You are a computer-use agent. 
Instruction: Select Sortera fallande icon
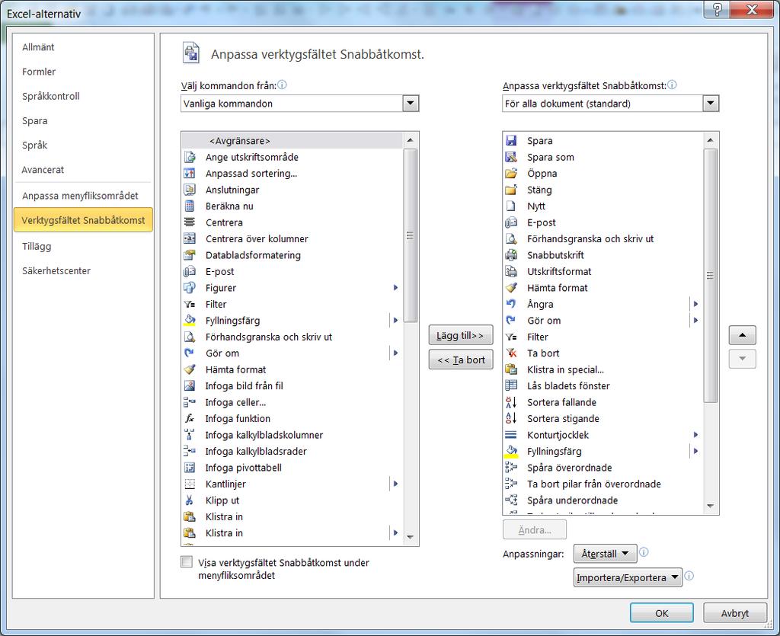(511, 402)
